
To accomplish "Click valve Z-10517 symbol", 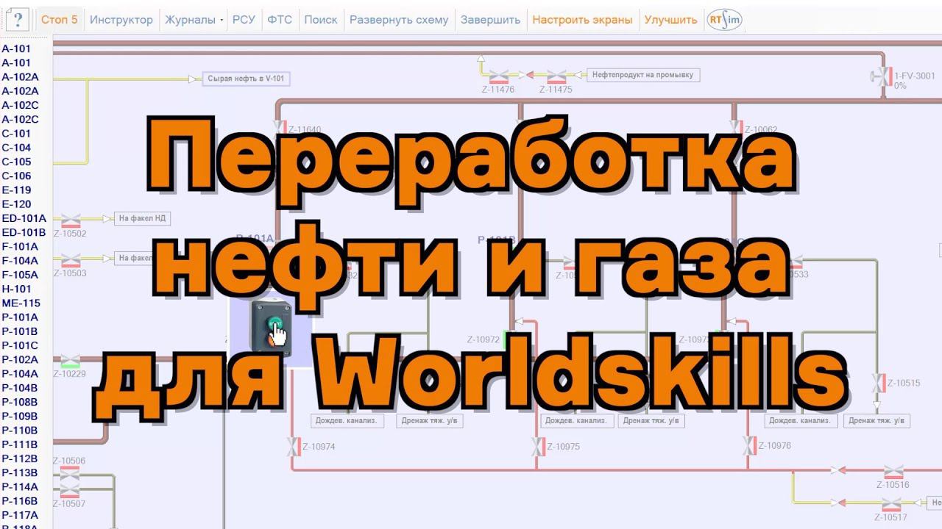I will [x=892, y=503].
